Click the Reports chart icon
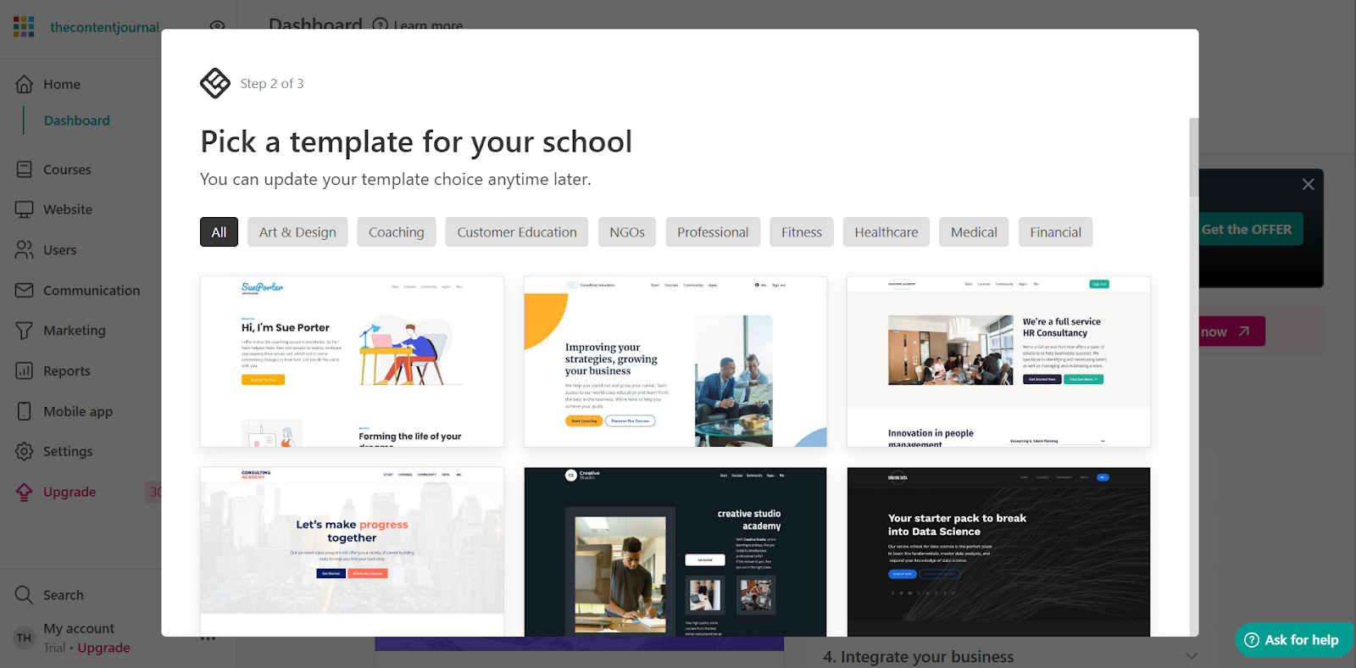 [25, 370]
